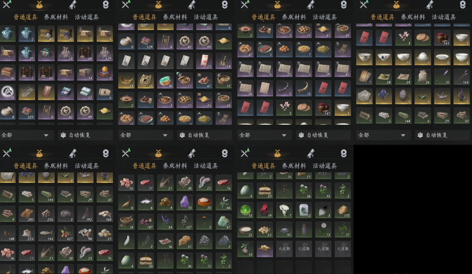Click the first 已过期 expired slot
This screenshot has width=472, height=274.
tap(284, 249)
